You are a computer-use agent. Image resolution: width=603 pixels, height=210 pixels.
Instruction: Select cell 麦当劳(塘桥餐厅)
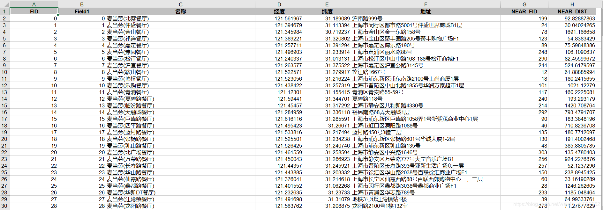pos(180,79)
